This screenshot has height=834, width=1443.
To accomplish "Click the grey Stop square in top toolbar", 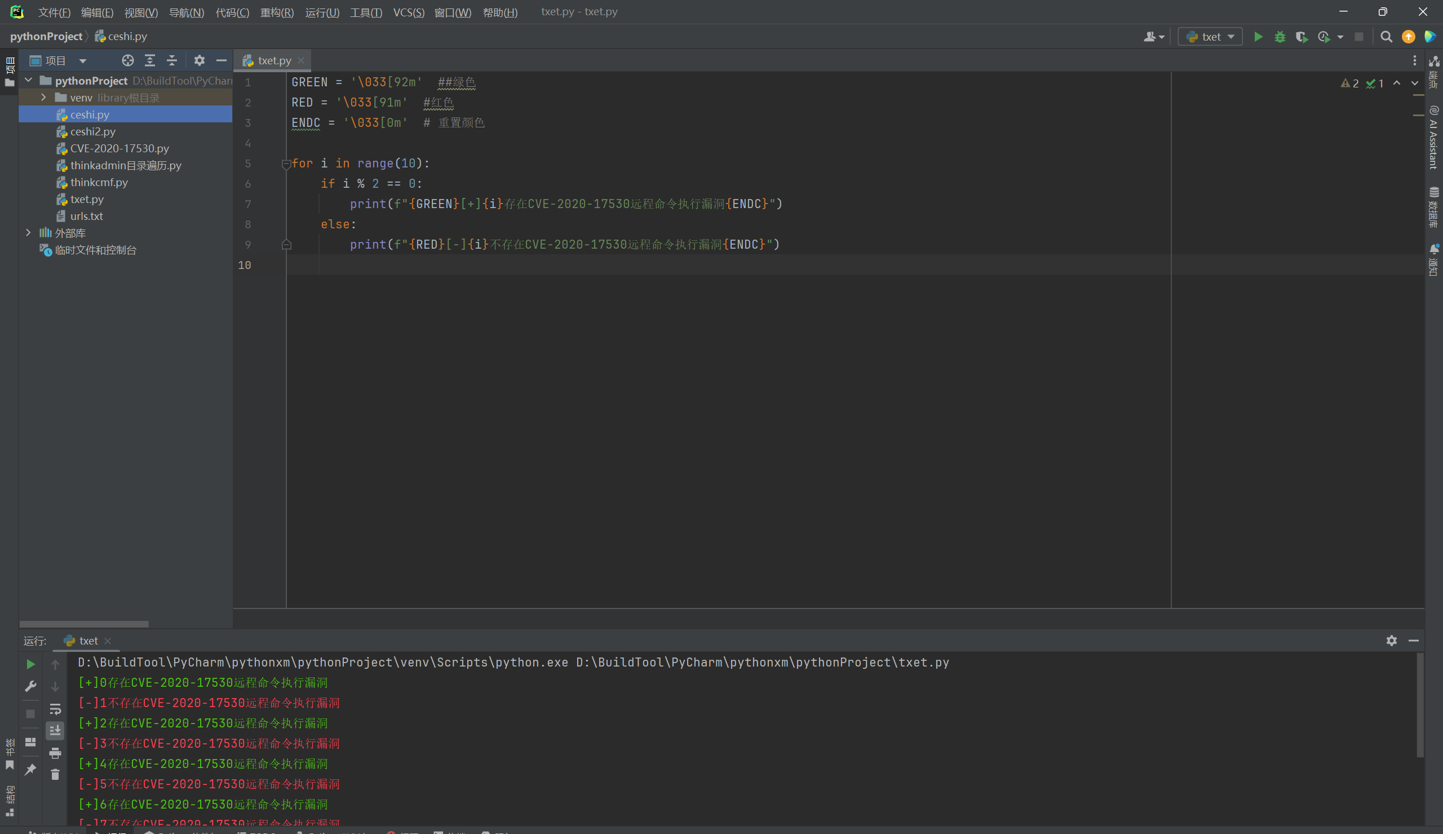I will pos(1359,37).
